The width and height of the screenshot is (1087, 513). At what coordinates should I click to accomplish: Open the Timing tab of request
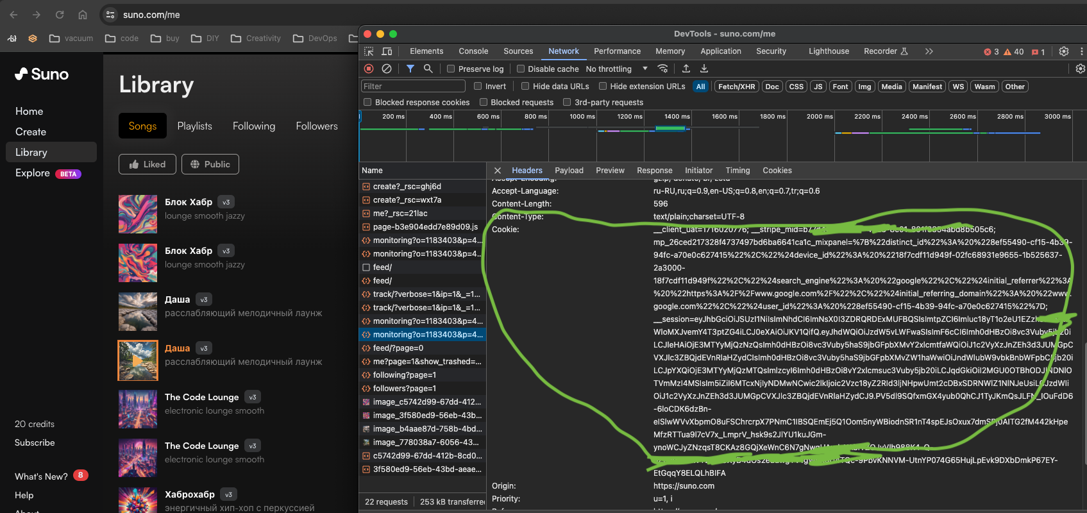[737, 171]
